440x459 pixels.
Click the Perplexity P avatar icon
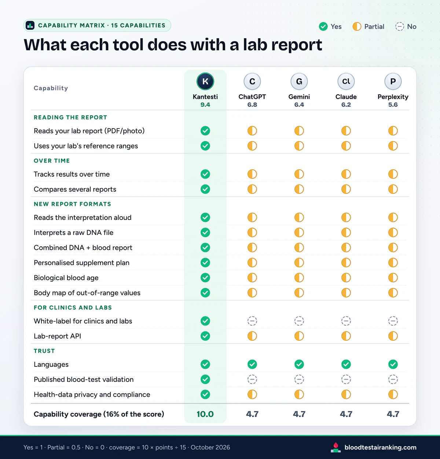[x=393, y=82]
